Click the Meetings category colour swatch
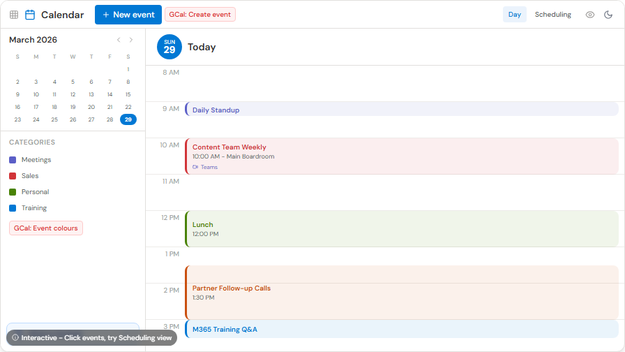Screen dimensions: 625x352 click(x=13, y=160)
